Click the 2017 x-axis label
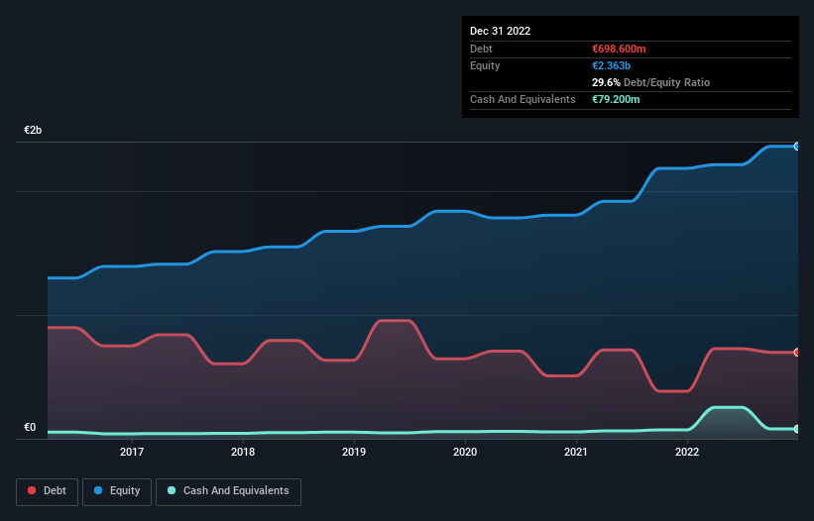 (x=132, y=452)
